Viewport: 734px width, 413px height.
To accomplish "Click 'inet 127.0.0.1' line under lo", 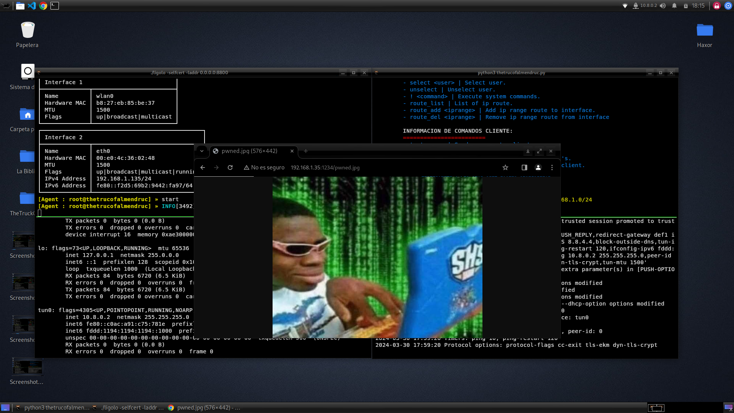I will [122, 255].
